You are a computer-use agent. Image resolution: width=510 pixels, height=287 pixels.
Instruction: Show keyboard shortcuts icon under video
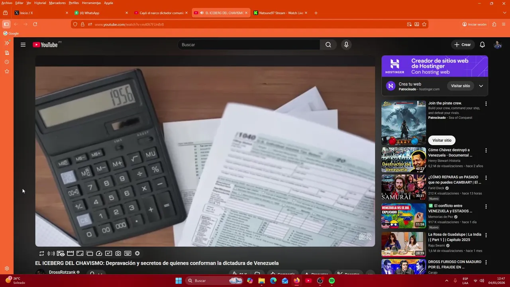coord(128,253)
